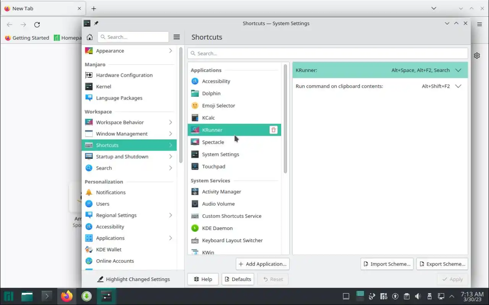Click the Emoji Selector smiley icon
489x305 pixels.
[195, 106]
